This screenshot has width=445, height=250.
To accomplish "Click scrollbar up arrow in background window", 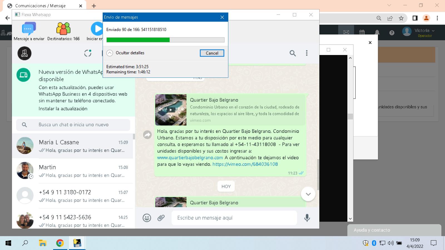I will [x=350, y=58].
